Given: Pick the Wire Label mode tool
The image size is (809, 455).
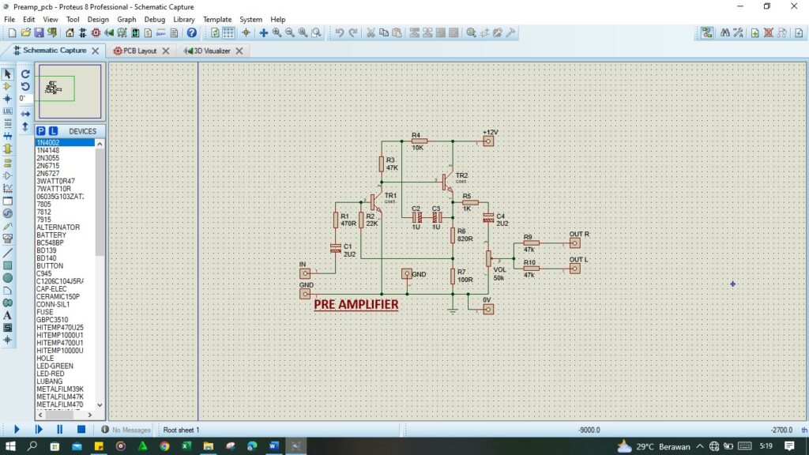Looking at the screenshot, I should pyautogui.click(x=8, y=111).
